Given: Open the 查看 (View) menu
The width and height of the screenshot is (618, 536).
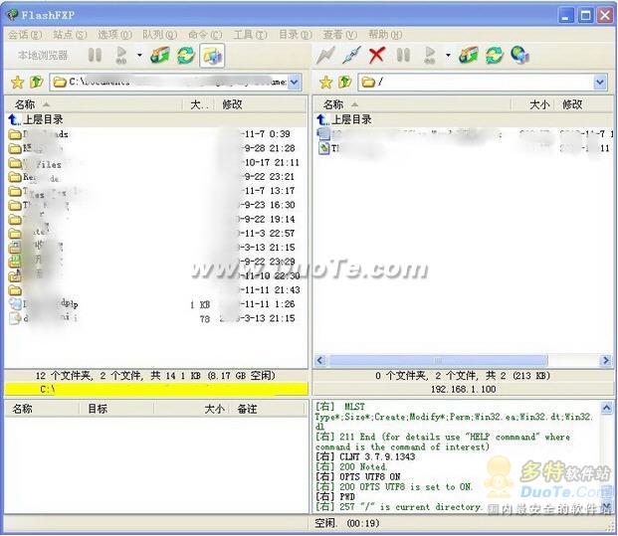Looking at the screenshot, I should pos(339,35).
